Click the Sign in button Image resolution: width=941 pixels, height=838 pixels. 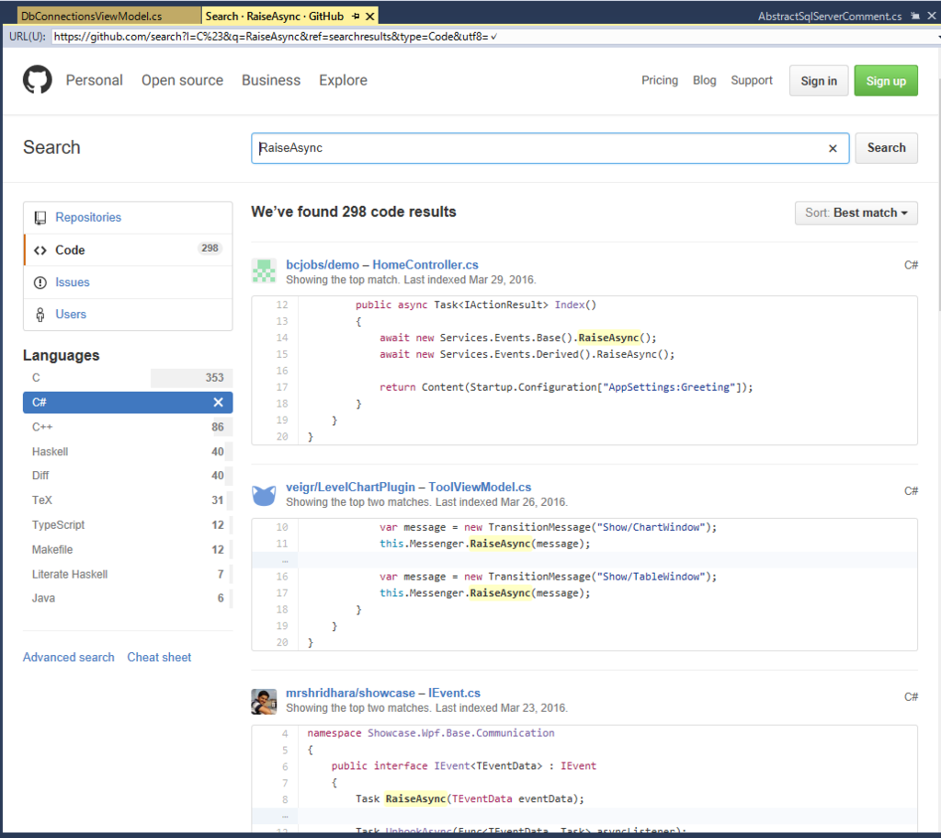pyautogui.click(x=819, y=81)
